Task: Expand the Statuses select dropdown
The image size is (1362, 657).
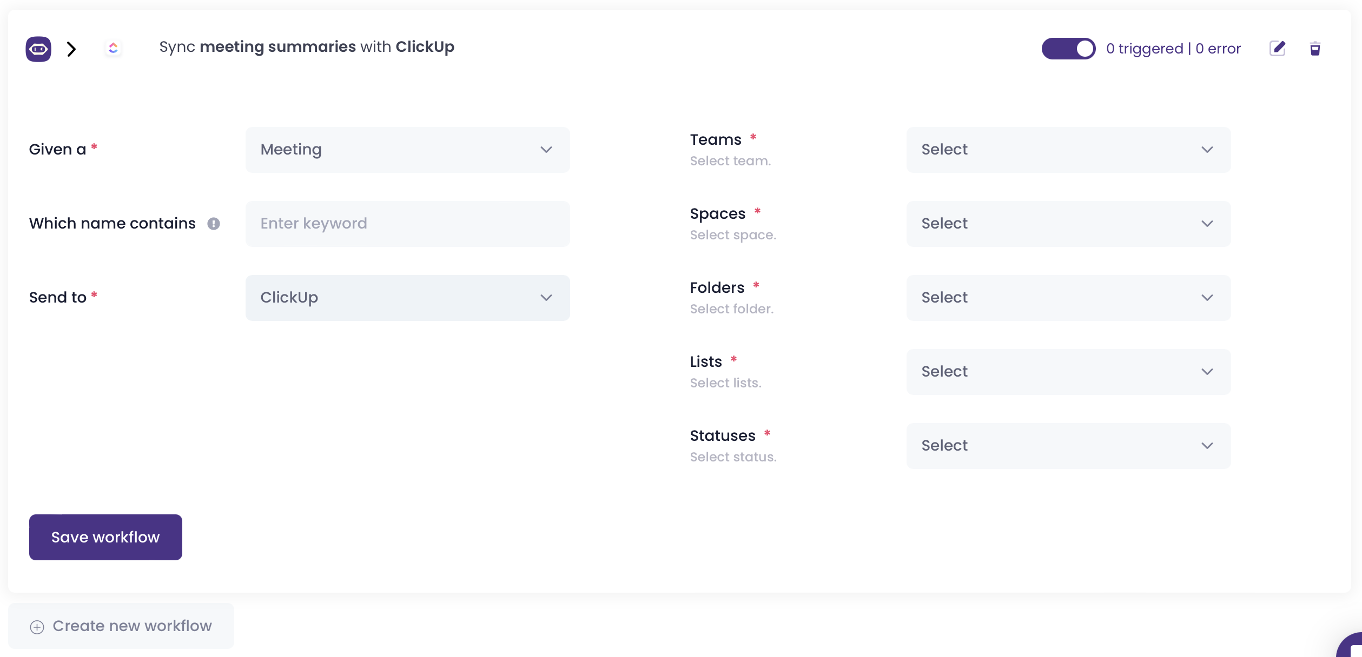Action: click(x=1068, y=446)
